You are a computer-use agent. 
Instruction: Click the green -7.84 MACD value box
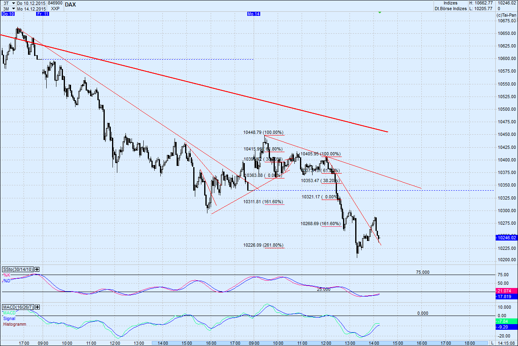point(505,321)
